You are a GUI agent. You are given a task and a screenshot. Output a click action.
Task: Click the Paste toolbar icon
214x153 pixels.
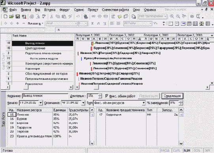click(x=64, y=17)
